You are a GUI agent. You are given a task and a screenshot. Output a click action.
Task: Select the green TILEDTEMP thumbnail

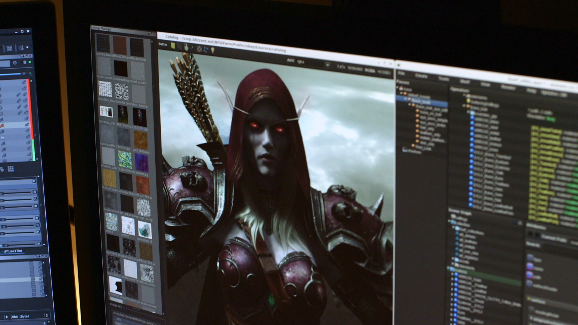pos(125,159)
